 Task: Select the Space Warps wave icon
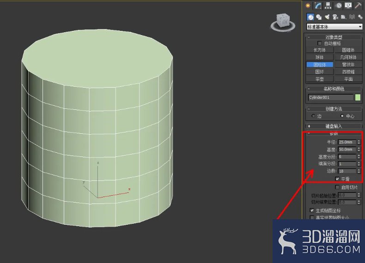(x=352, y=17)
